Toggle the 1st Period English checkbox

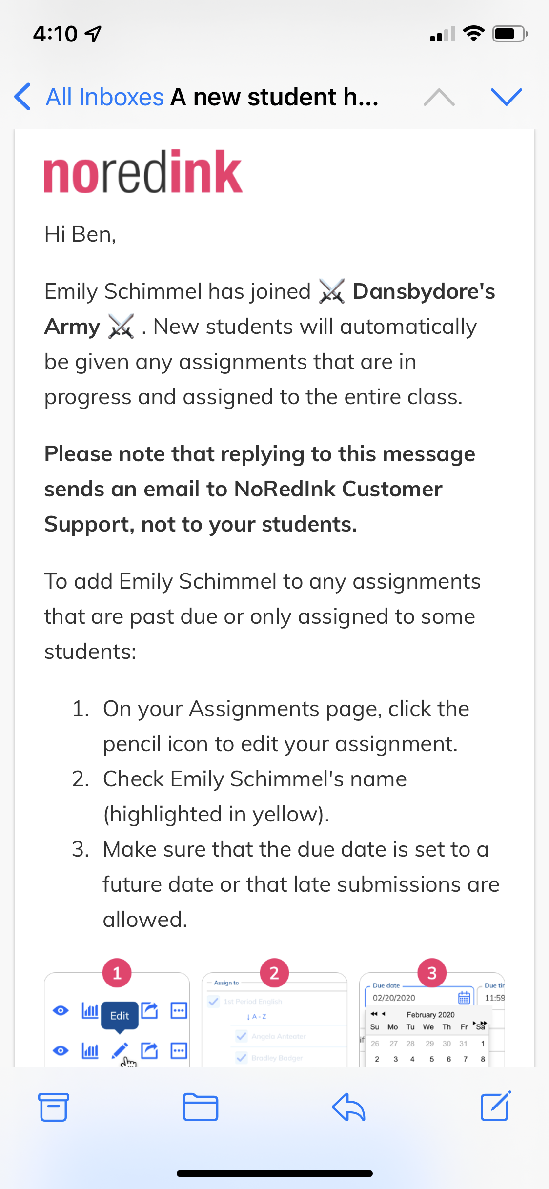point(213,1001)
